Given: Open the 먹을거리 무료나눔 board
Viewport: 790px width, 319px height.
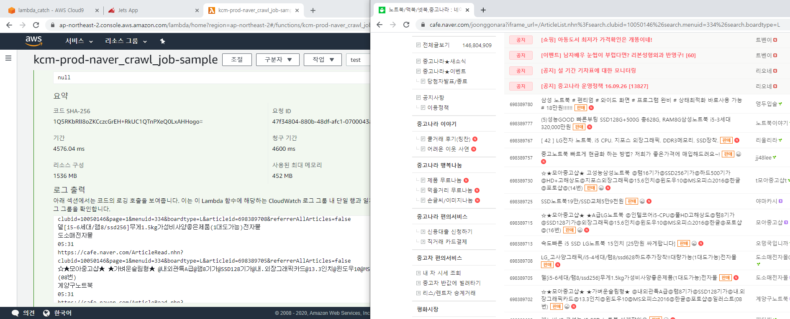Looking at the screenshot, I should (450, 190).
